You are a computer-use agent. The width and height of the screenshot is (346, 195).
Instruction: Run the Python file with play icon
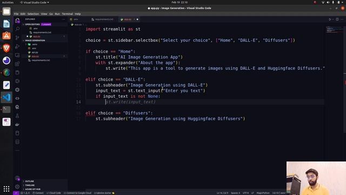[x=330, y=19]
